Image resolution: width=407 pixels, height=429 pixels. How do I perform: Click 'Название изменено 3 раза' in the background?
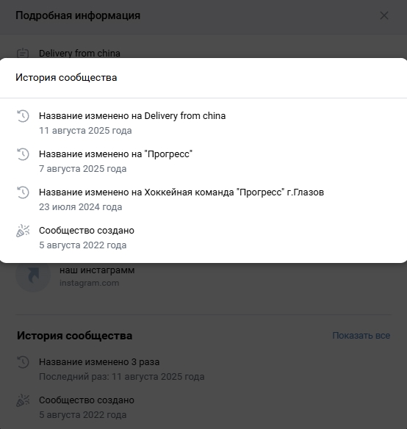99,362
